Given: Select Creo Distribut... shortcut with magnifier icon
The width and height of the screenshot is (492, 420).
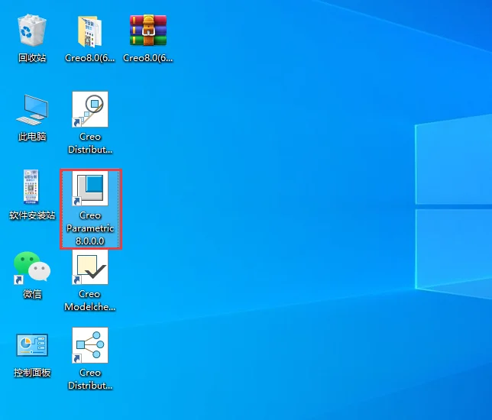Looking at the screenshot, I should (x=90, y=109).
